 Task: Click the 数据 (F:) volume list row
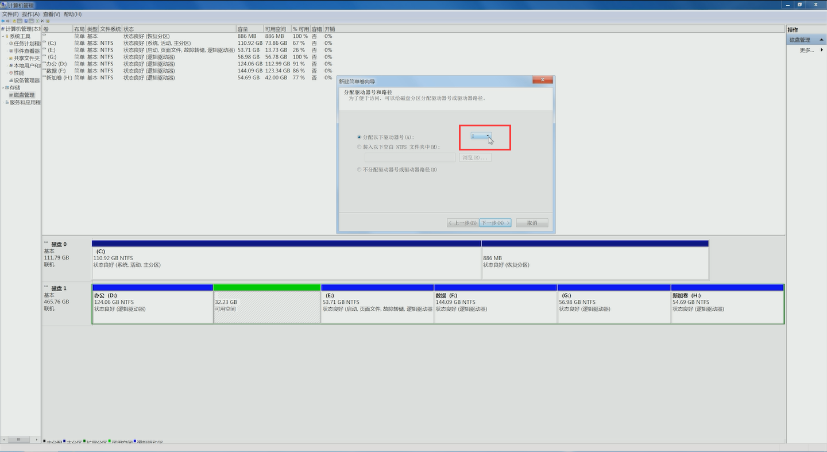coord(188,71)
